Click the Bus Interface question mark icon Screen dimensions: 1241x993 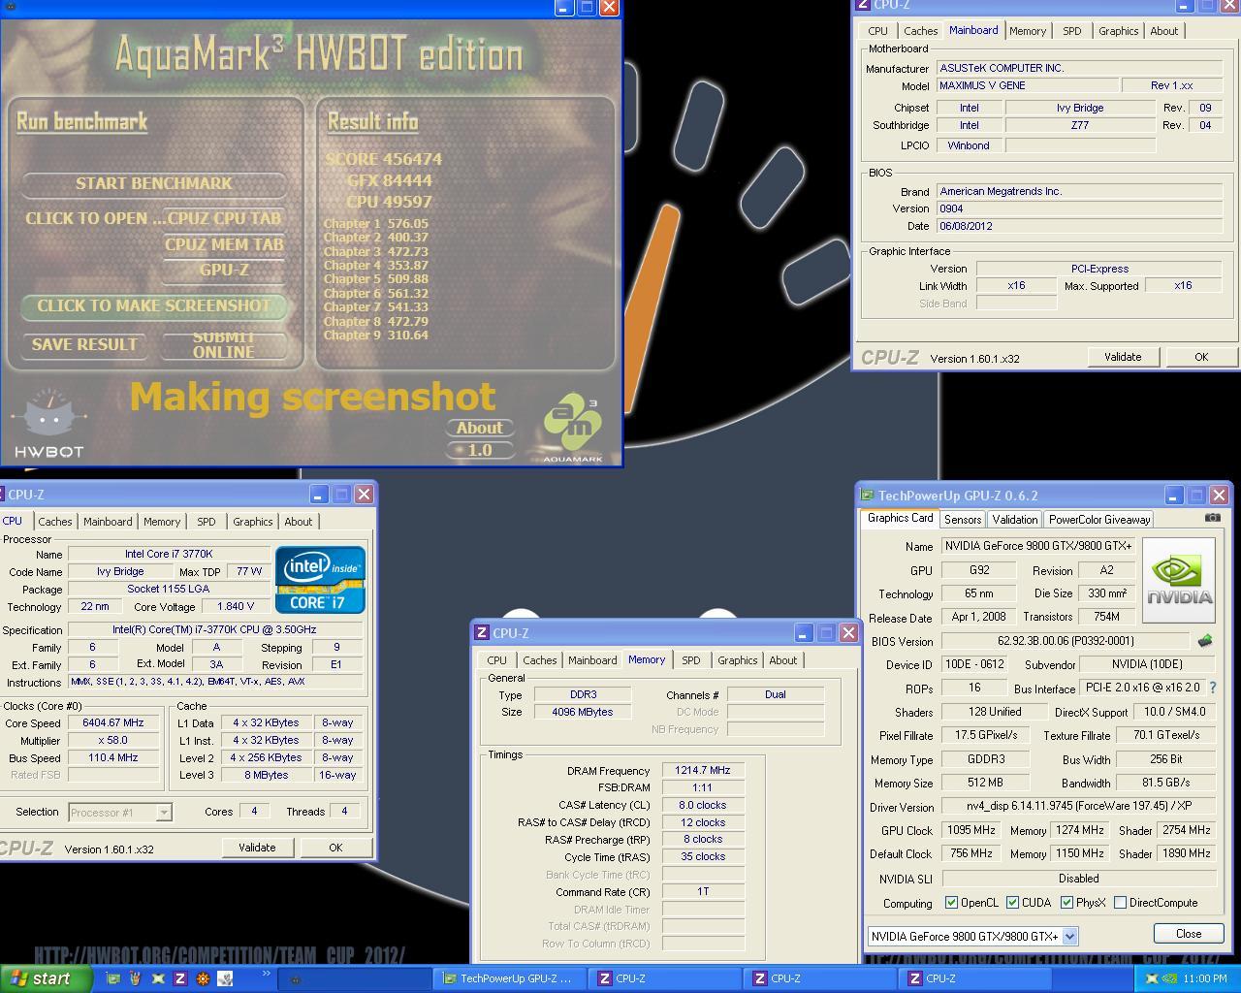pyautogui.click(x=1212, y=688)
